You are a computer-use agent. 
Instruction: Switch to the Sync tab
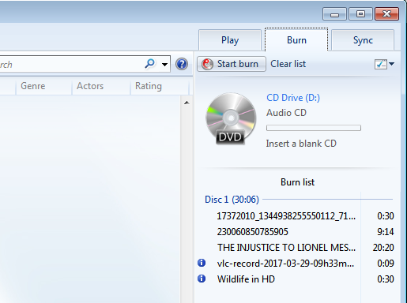pos(363,40)
